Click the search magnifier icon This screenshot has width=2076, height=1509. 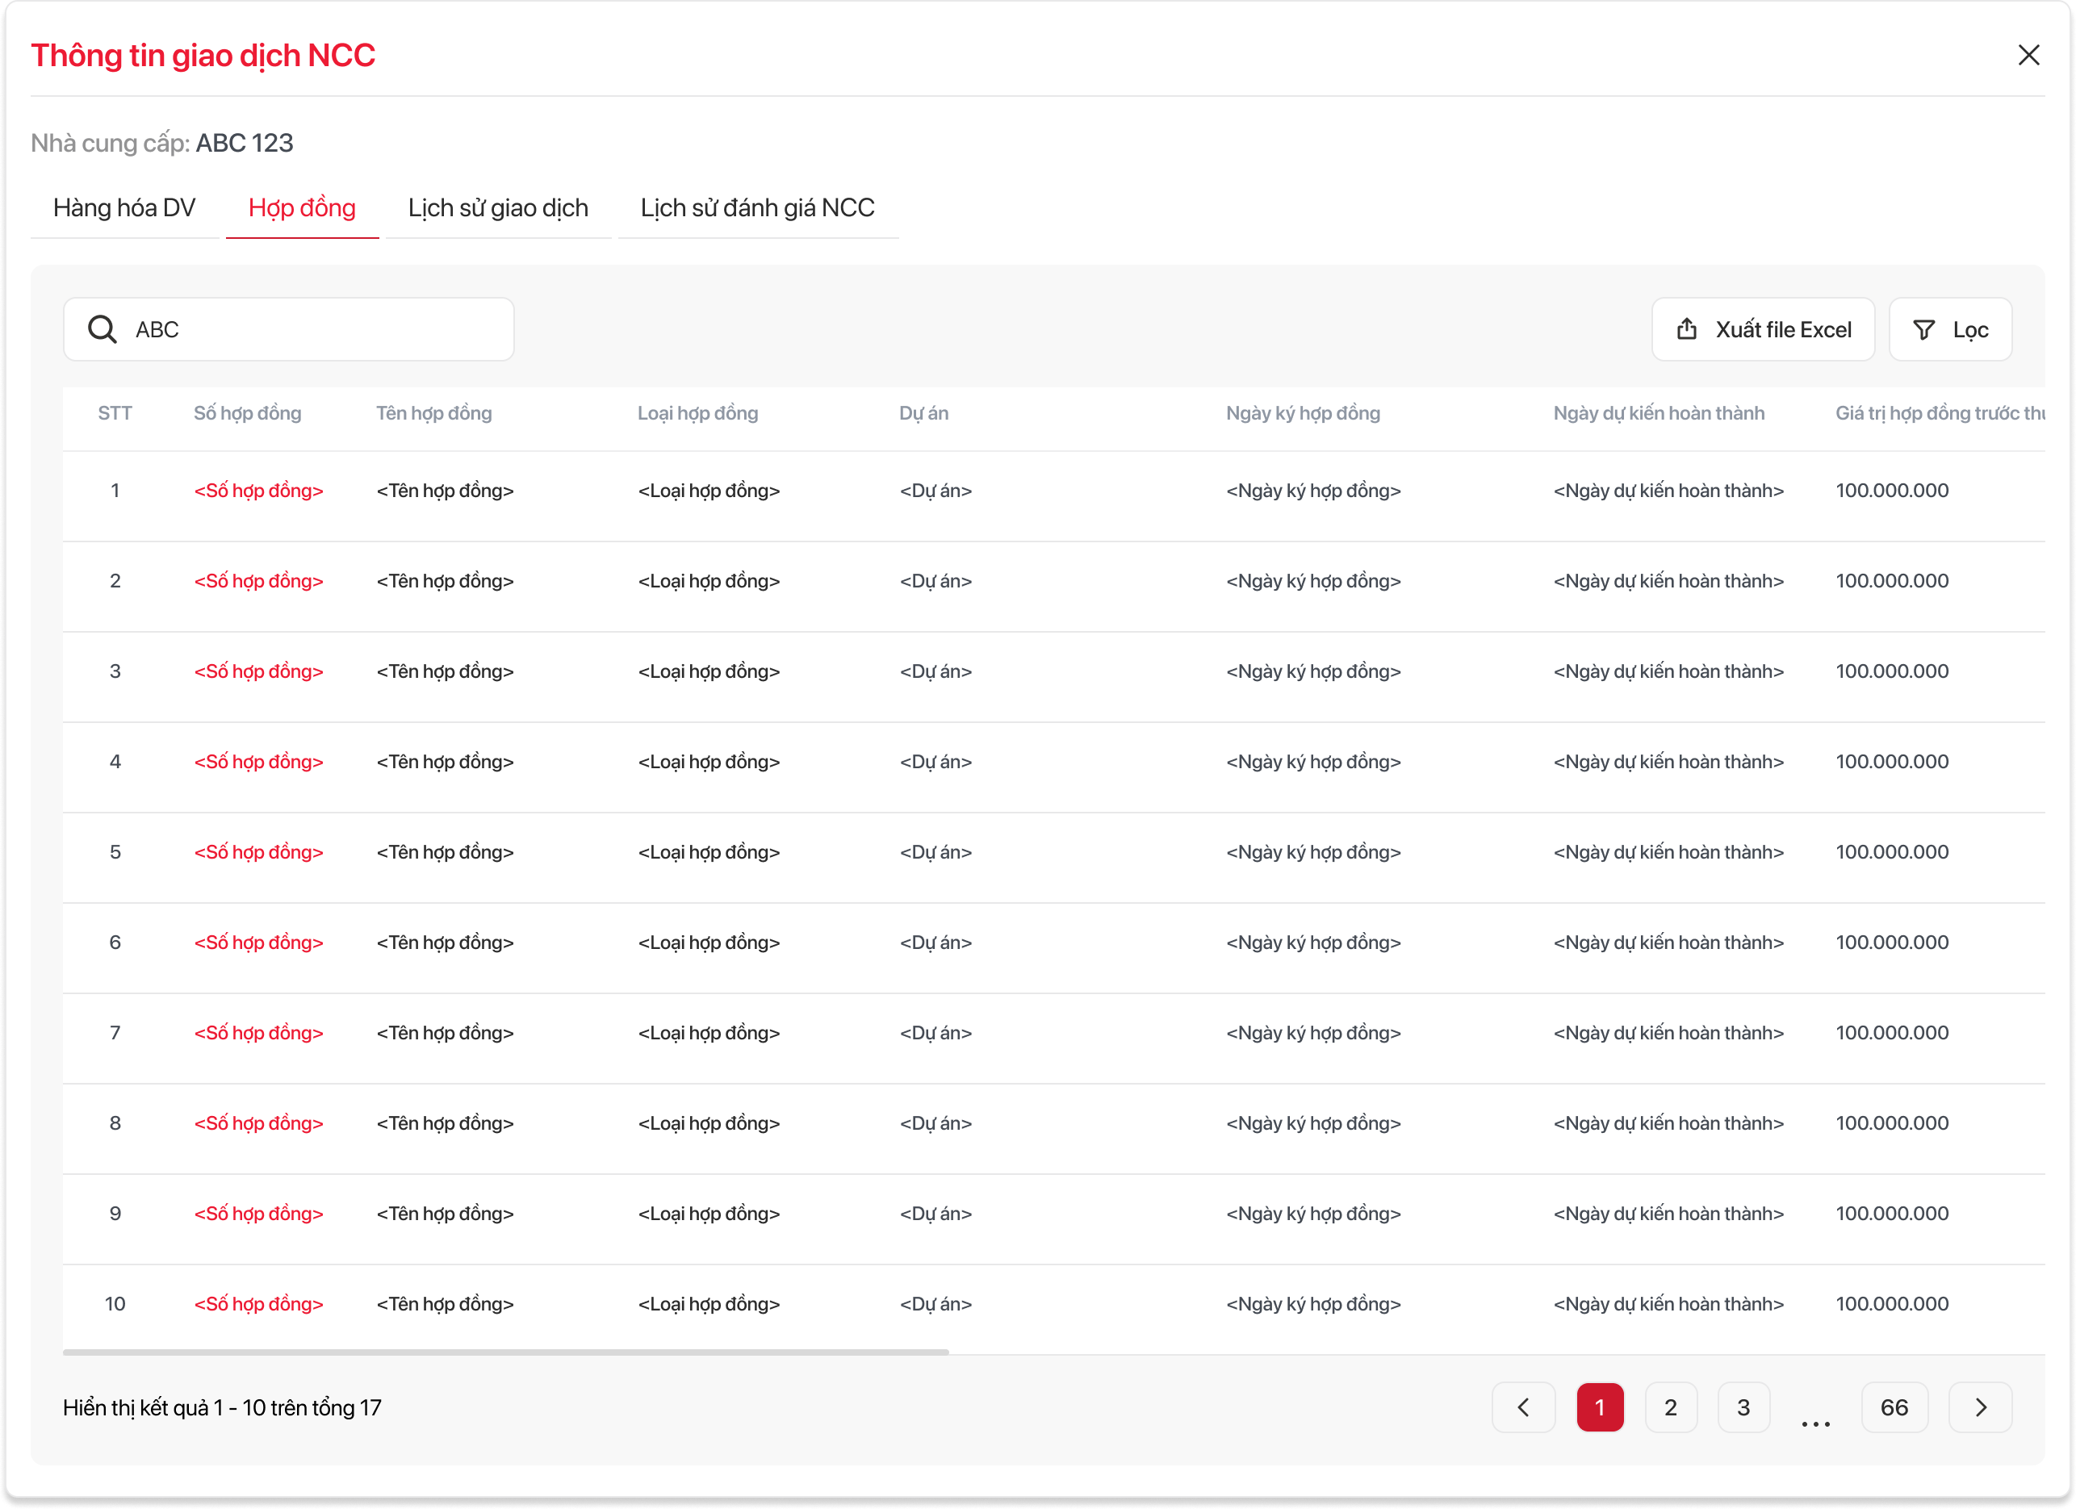[102, 329]
